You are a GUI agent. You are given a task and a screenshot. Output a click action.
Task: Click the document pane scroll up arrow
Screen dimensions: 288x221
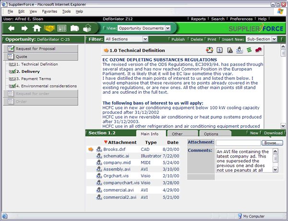pyautogui.click(x=283, y=47)
